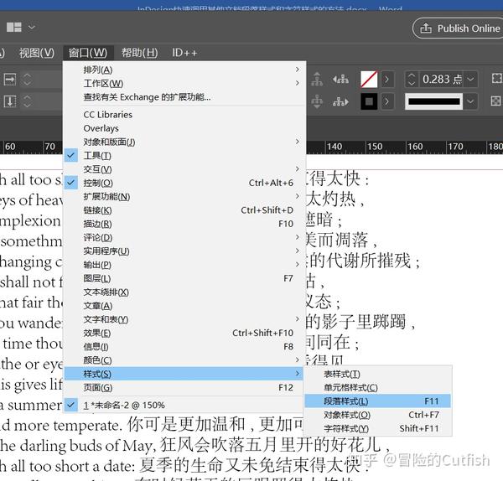Viewport: 503px width, 481px height.
Task: Open the stroke weight dropdown
Action: [x=470, y=79]
